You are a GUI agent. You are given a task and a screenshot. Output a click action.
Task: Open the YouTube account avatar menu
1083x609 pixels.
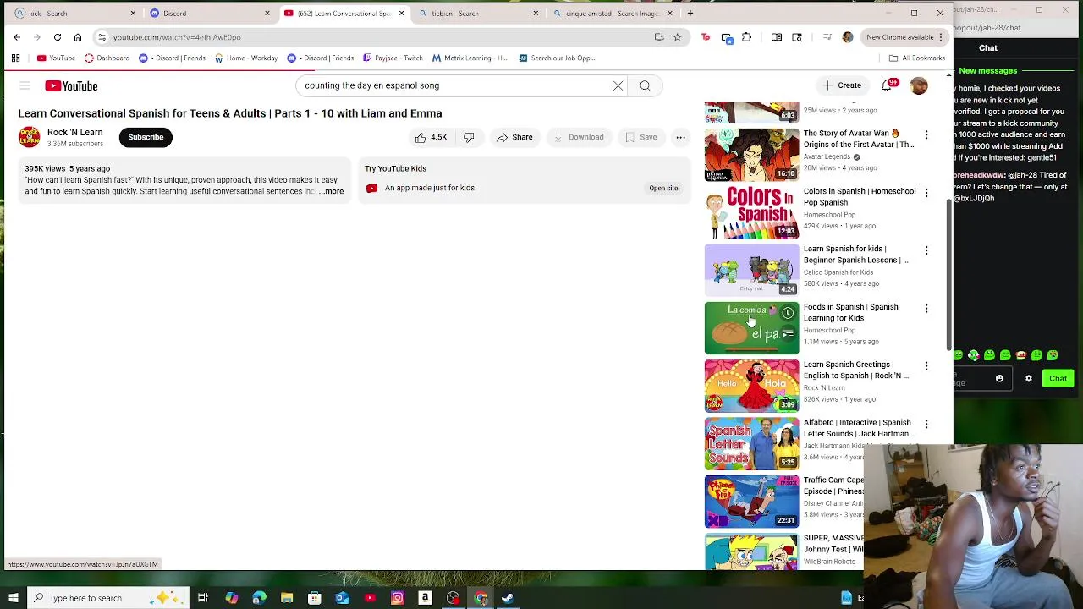919,85
